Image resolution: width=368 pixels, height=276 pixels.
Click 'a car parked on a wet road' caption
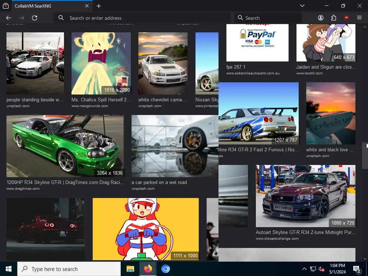coord(159,182)
